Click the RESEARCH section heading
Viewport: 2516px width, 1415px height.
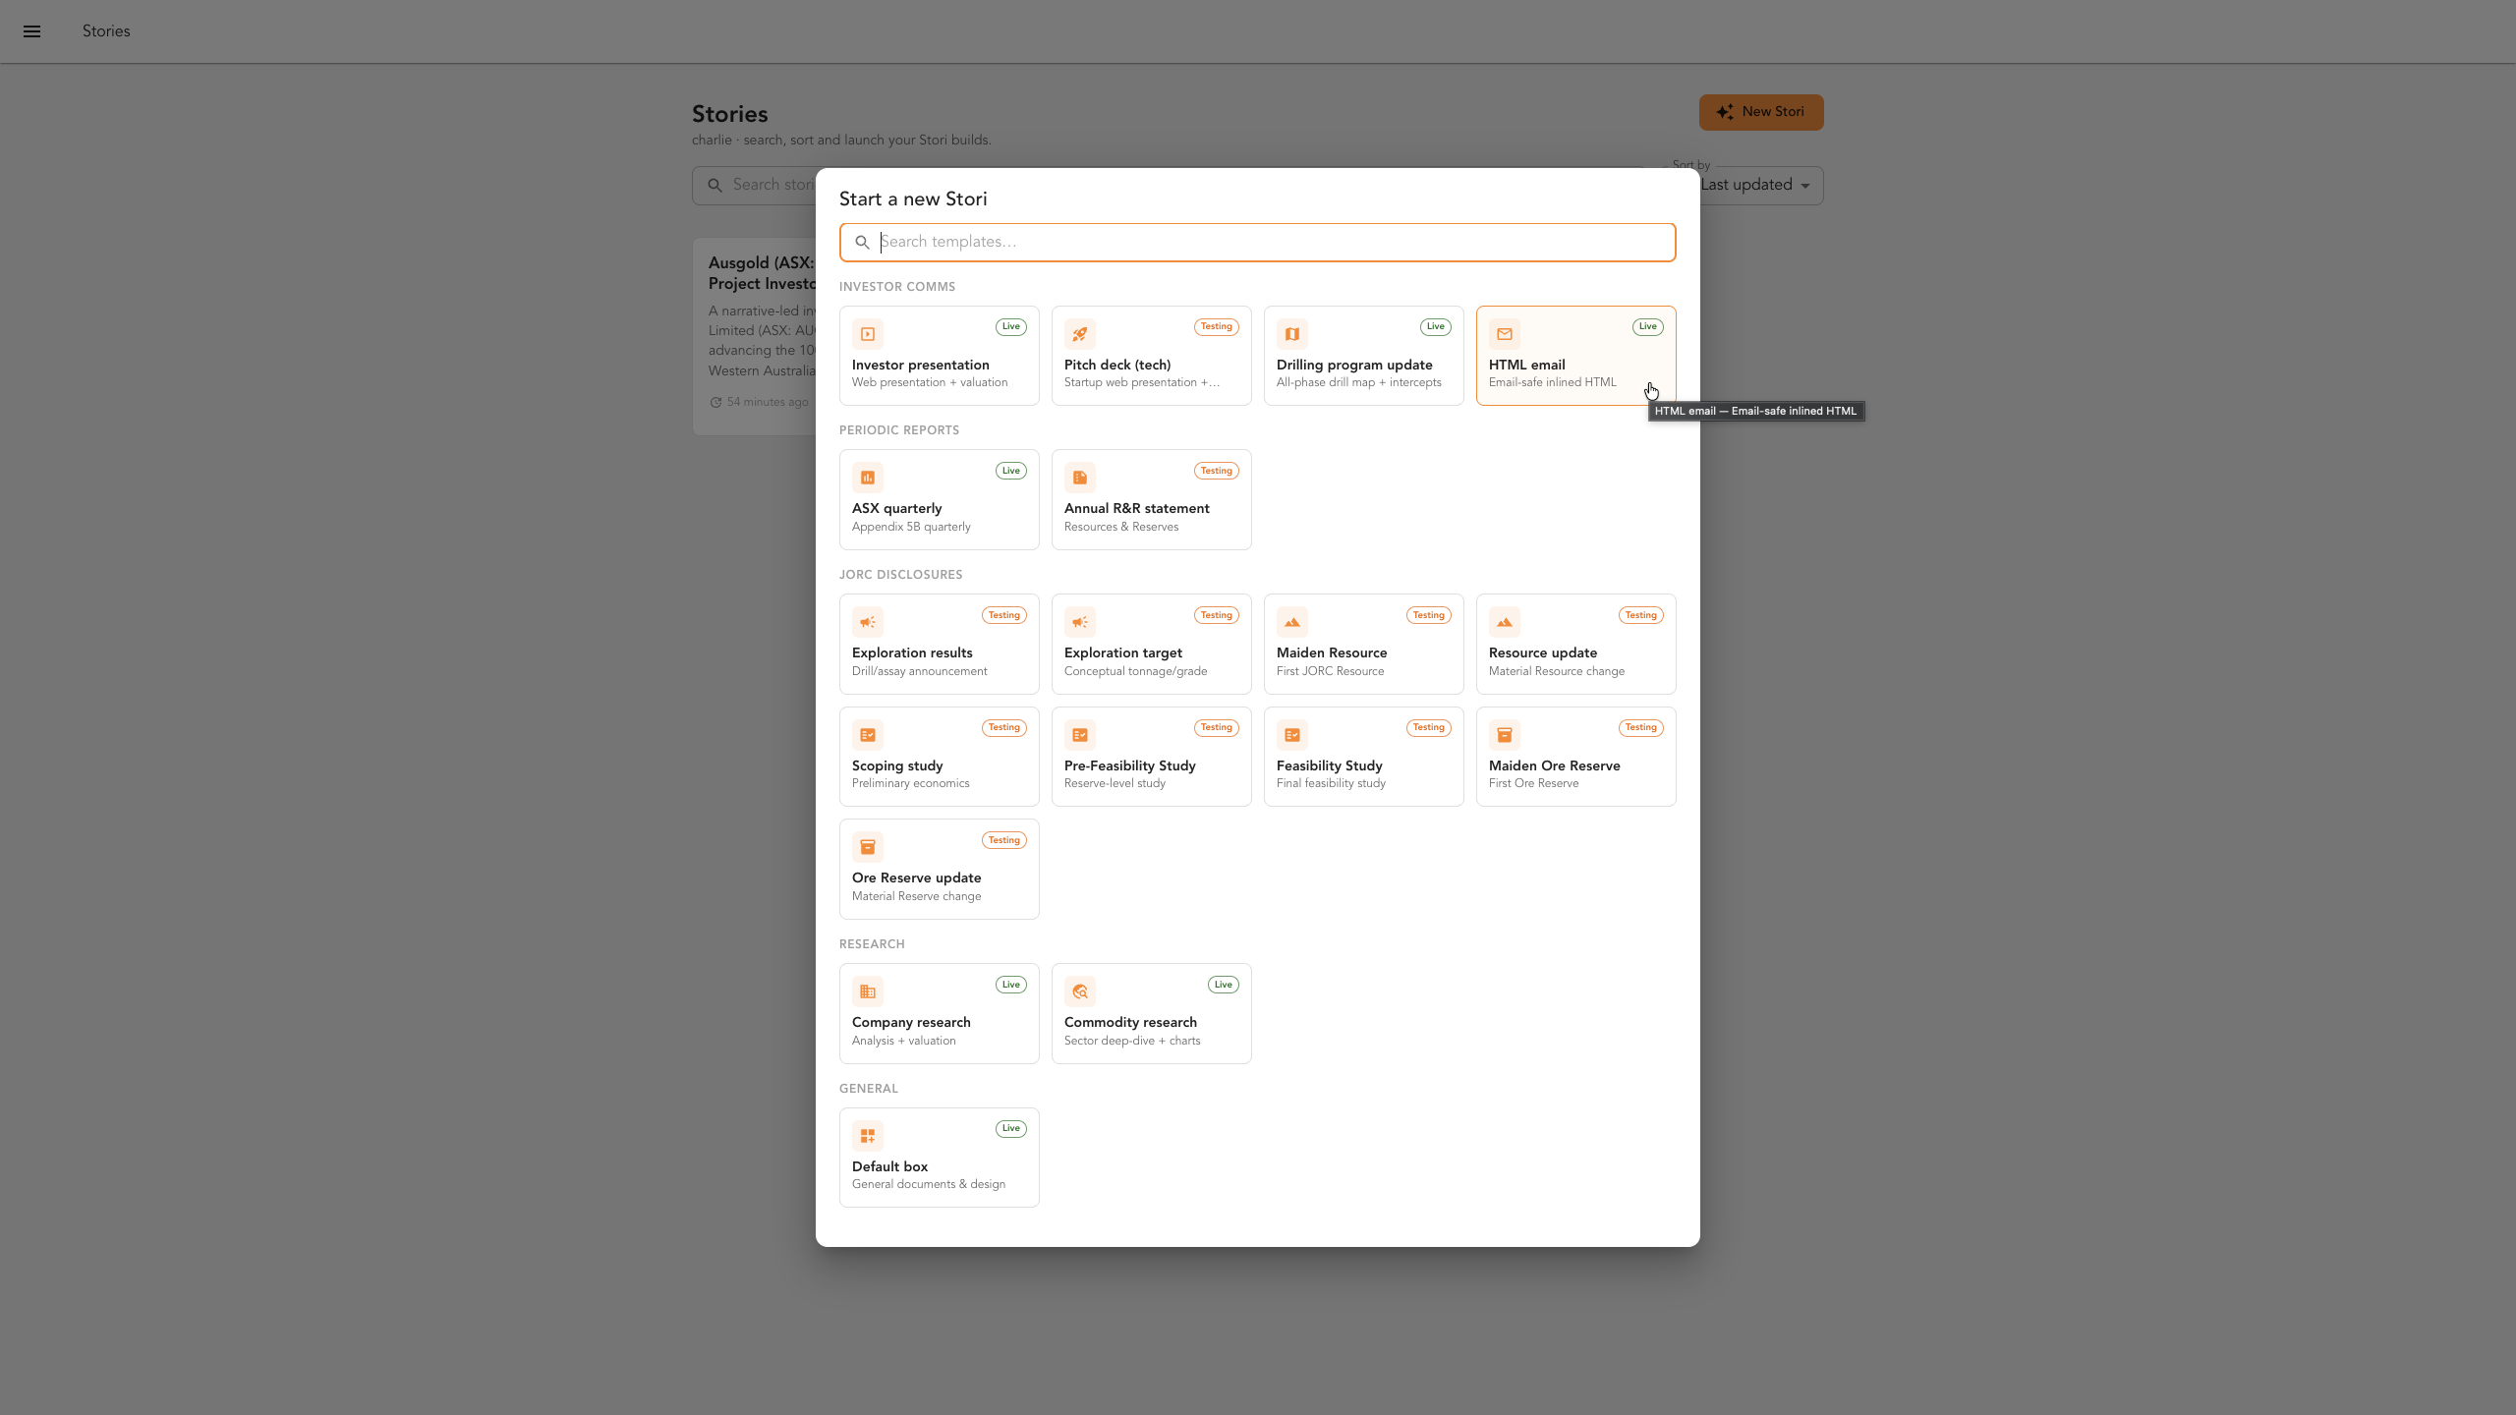pyautogui.click(x=872, y=944)
